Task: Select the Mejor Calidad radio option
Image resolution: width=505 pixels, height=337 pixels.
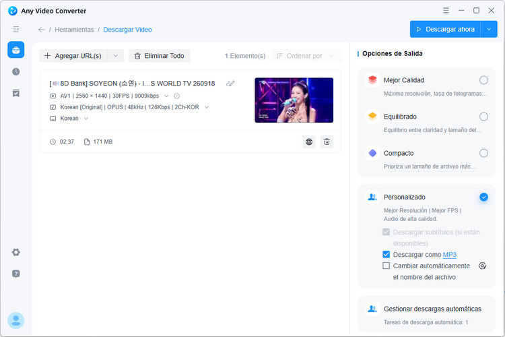Action: [x=483, y=80]
